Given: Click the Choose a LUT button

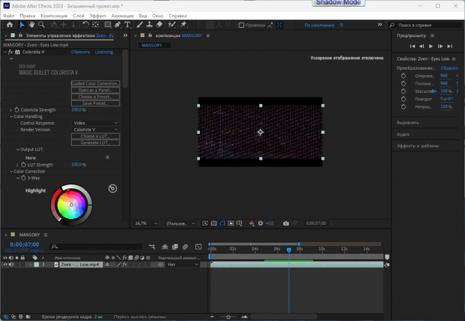Looking at the screenshot, I should tap(95, 137).
